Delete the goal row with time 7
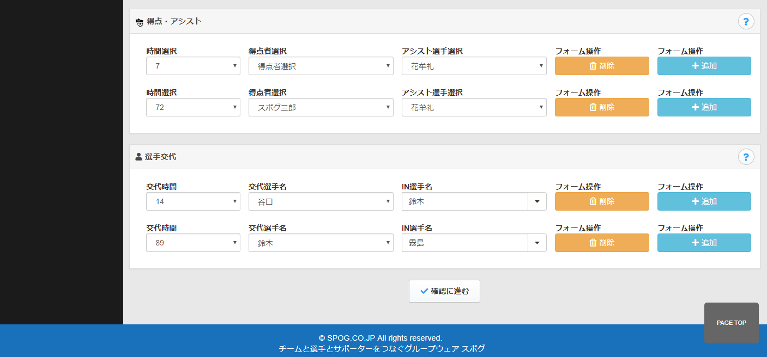Screen dimensions: 767x357 [x=602, y=66]
